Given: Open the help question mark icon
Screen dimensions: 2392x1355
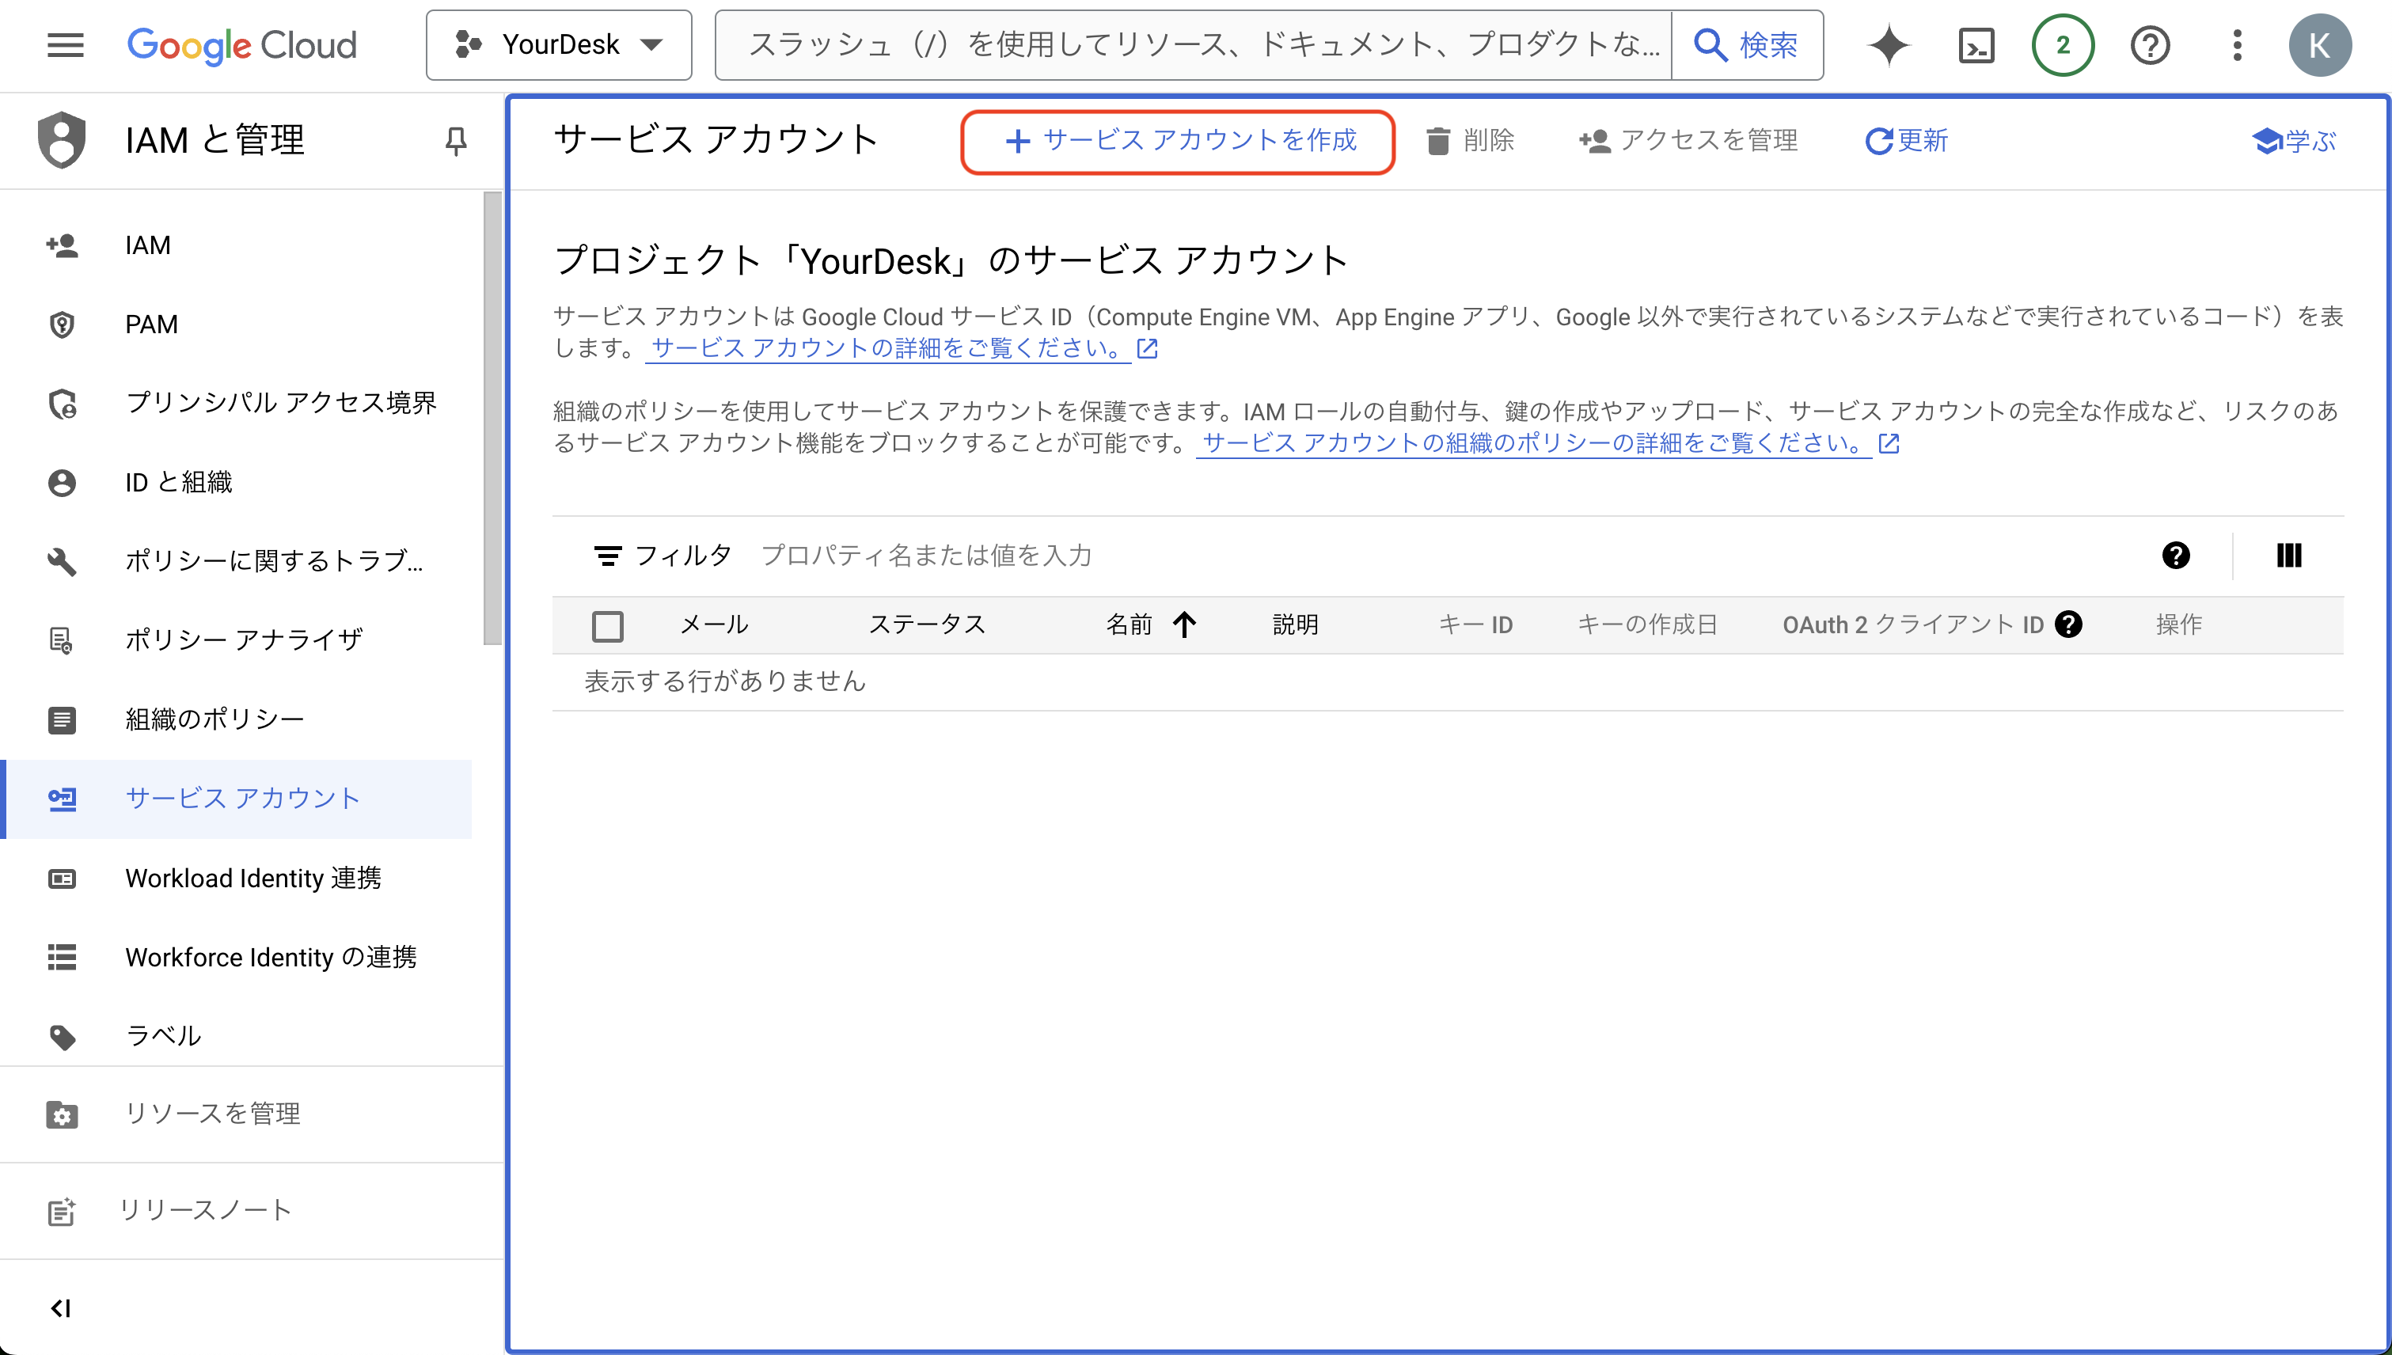Looking at the screenshot, I should pos(2150,44).
